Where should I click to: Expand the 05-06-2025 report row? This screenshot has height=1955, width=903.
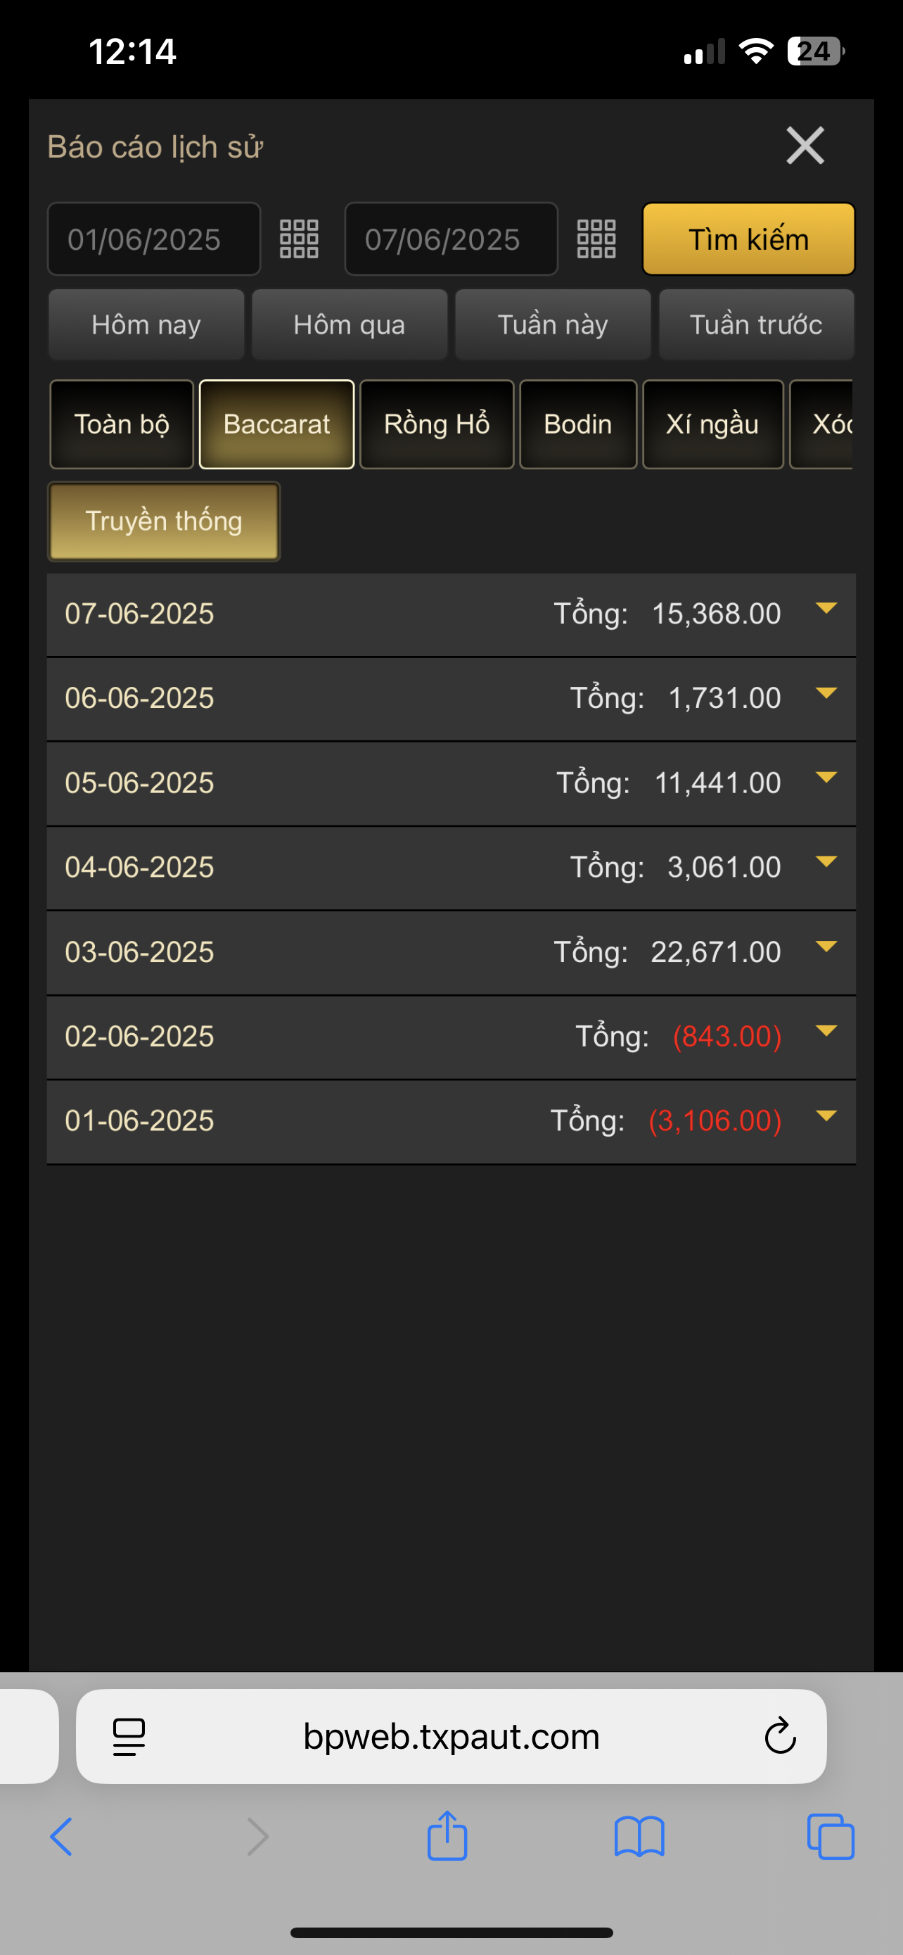826,777
